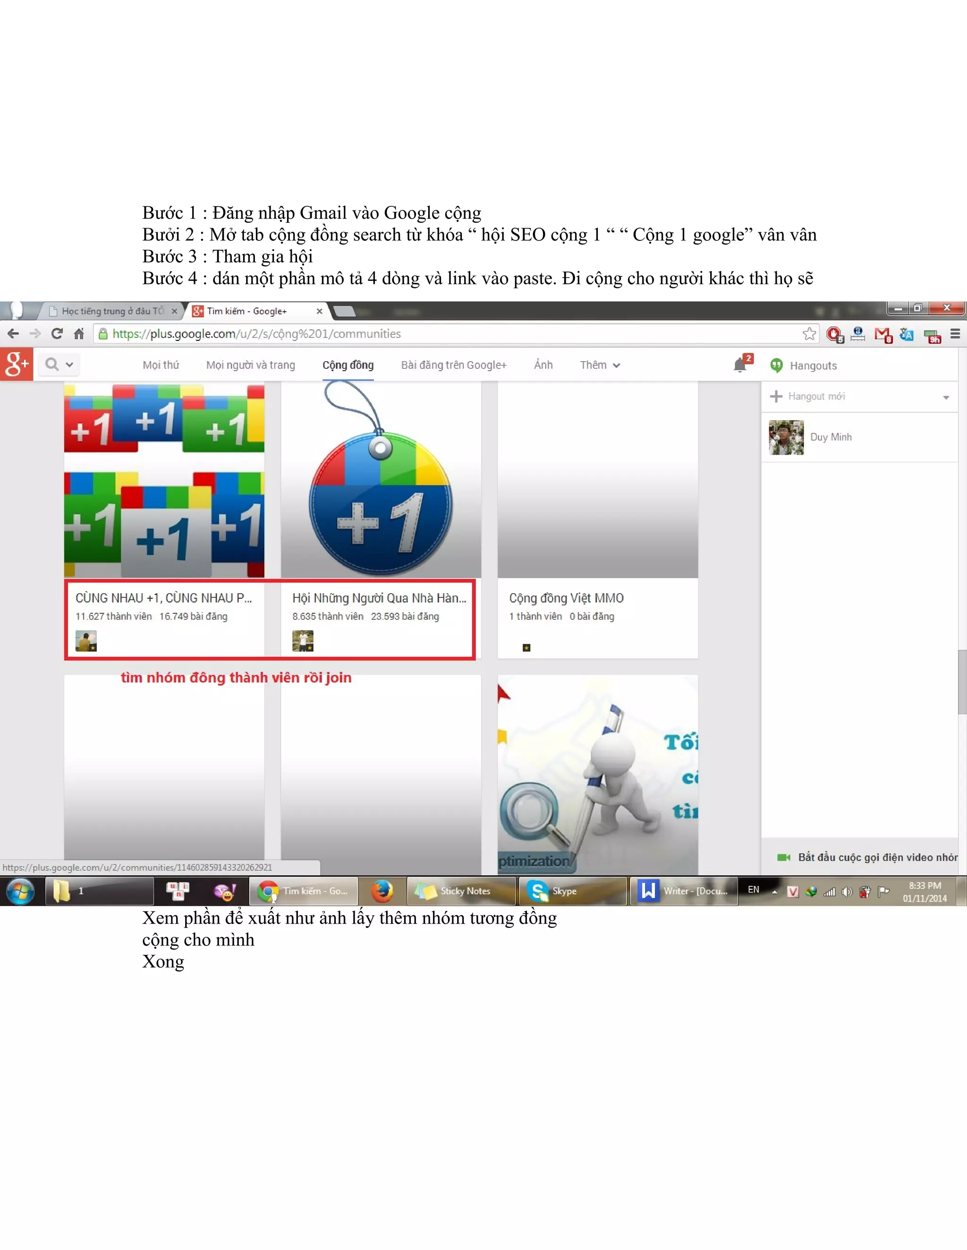967x1250 pixels.
Task: Open a new browser tab
Action: click(344, 311)
